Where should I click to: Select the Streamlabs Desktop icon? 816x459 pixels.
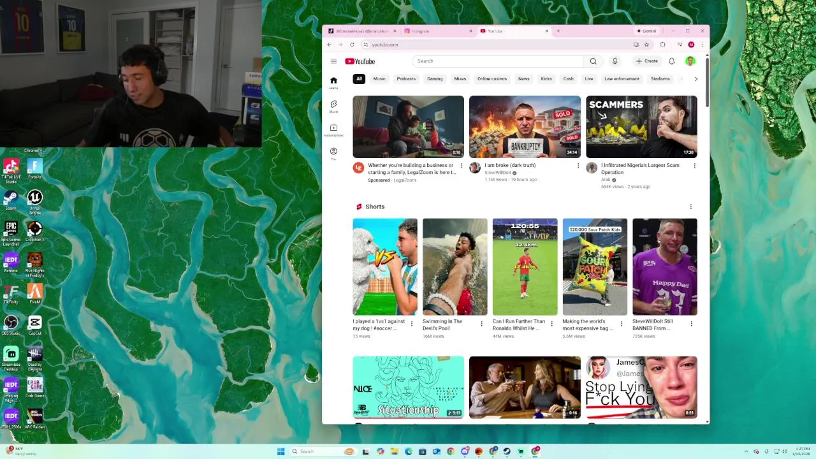pyautogui.click(x=11, y=358)
